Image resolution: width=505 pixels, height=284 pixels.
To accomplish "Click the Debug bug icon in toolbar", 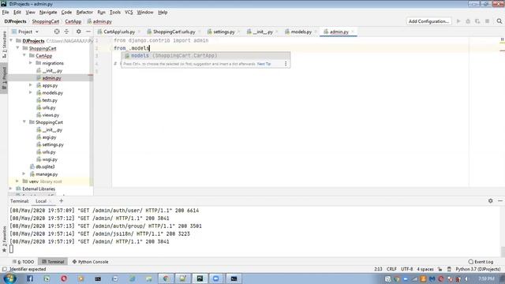I will 468,21.
